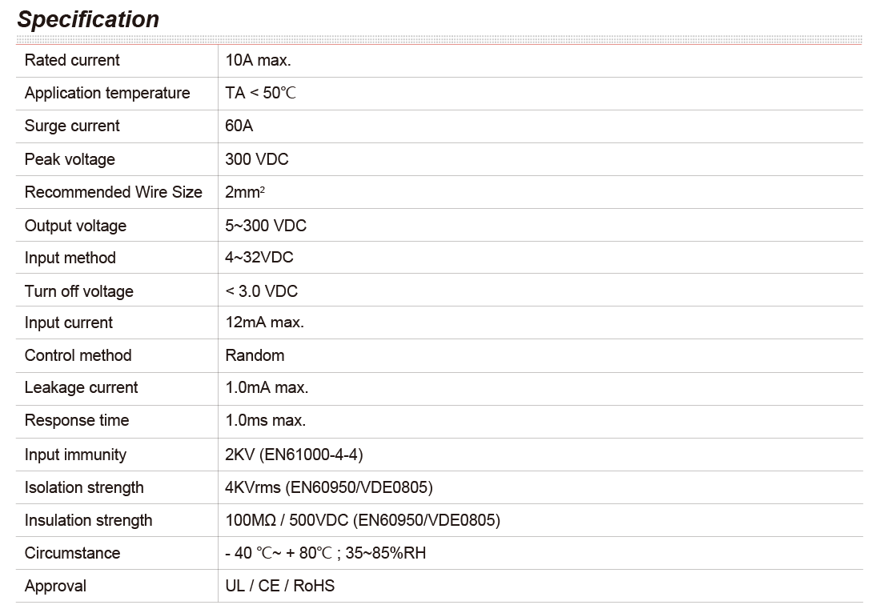Select the Application temperature row label
879x613 pixels.
(107, 93)
